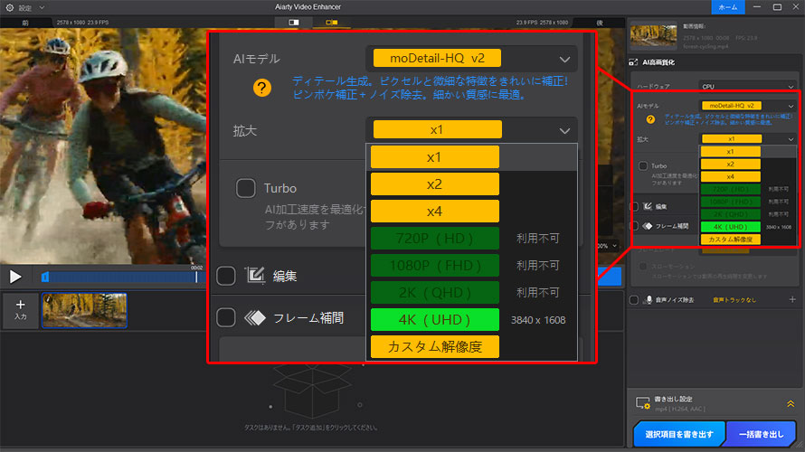Enable the スローモーション checkbox

[x=643, y=267]
